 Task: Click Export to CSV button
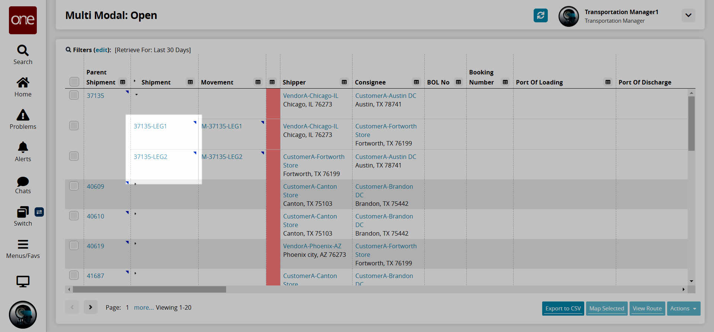[x=563, y=309]
